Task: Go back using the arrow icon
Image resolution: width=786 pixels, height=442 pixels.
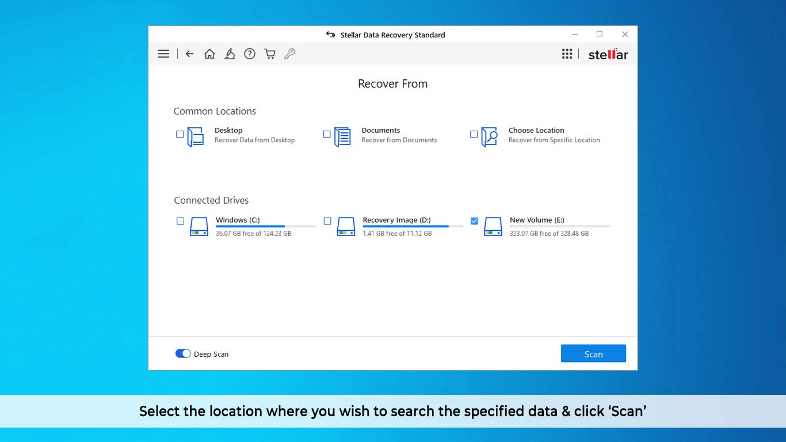Action: (x=189, y=54)
